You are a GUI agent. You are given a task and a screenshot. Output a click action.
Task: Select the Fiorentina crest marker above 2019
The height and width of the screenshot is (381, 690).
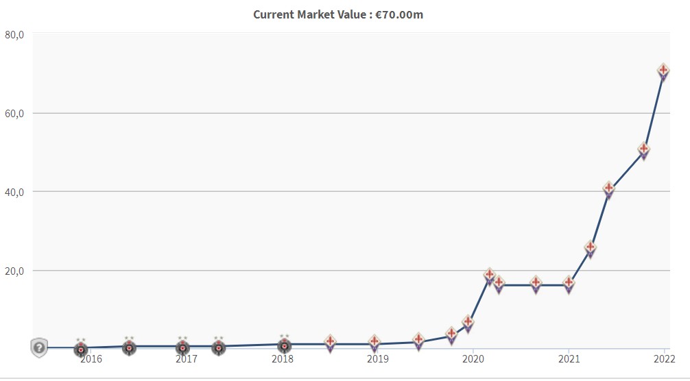click(374, 342)
